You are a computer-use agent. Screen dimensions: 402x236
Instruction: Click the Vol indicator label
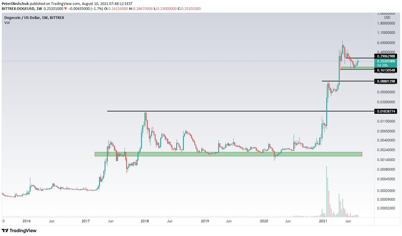click(7, 23)
